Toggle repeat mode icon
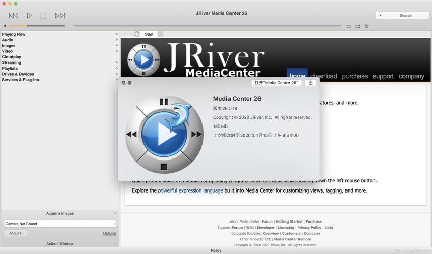This screenshot has height=254, width=432. tap(348, 26)
